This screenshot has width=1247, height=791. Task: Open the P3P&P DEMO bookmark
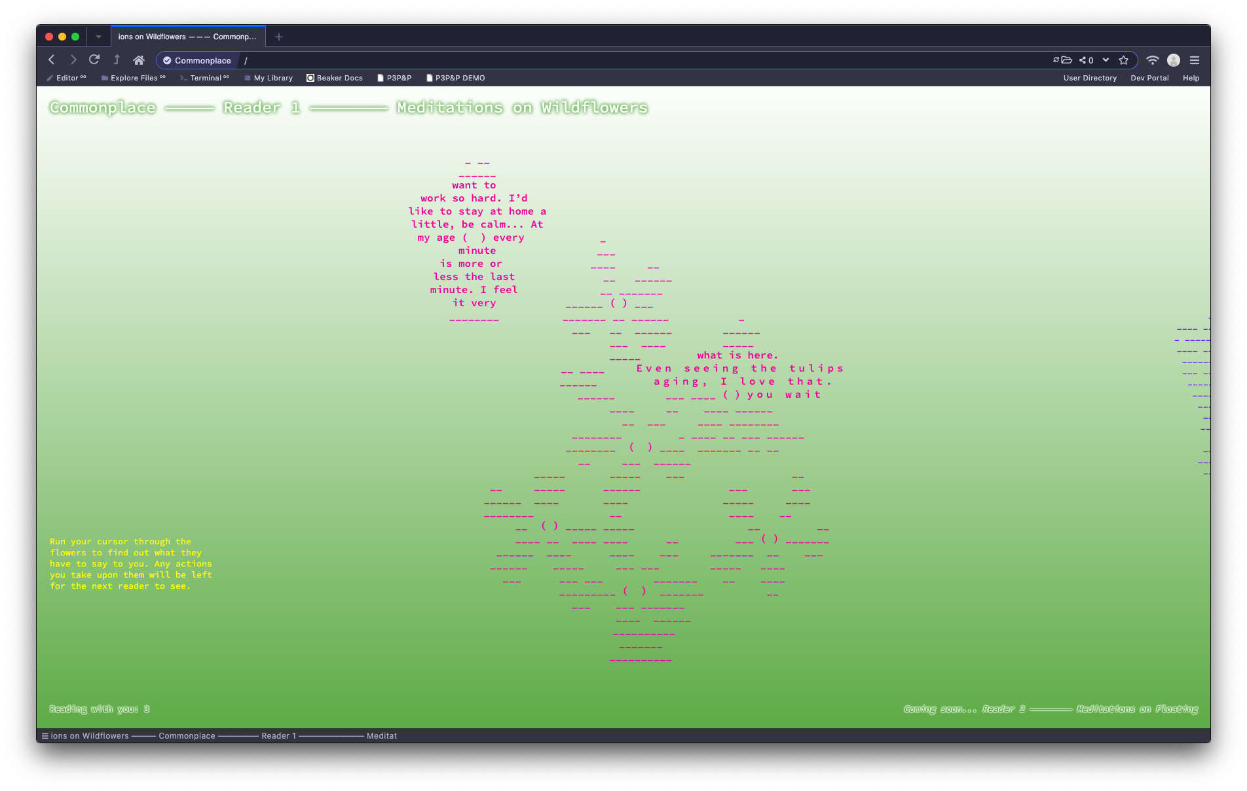[x=456, y=78]
